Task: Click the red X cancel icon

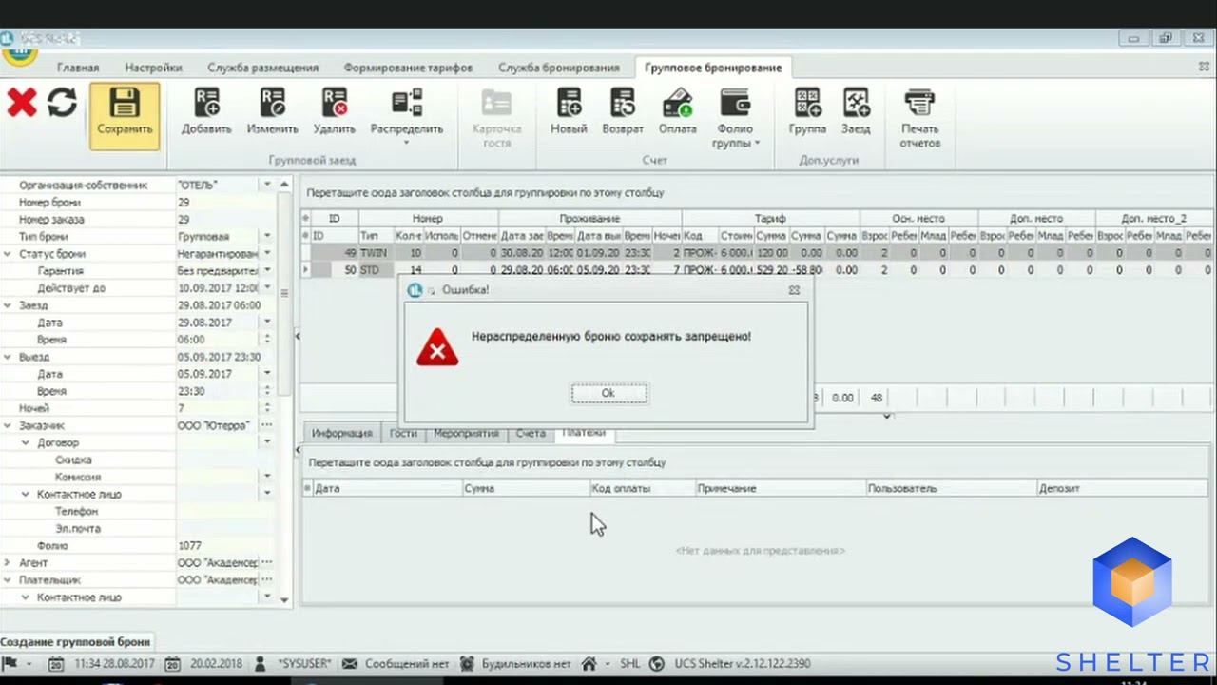Action: click(x=22, y=103)
